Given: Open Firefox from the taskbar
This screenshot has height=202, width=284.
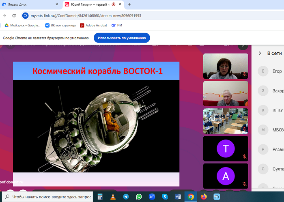Looking at the screenshot, I should pos(204,197).
